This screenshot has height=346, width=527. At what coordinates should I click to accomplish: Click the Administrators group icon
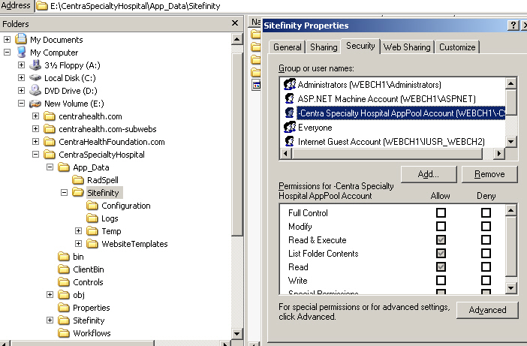tap(290, 84)
